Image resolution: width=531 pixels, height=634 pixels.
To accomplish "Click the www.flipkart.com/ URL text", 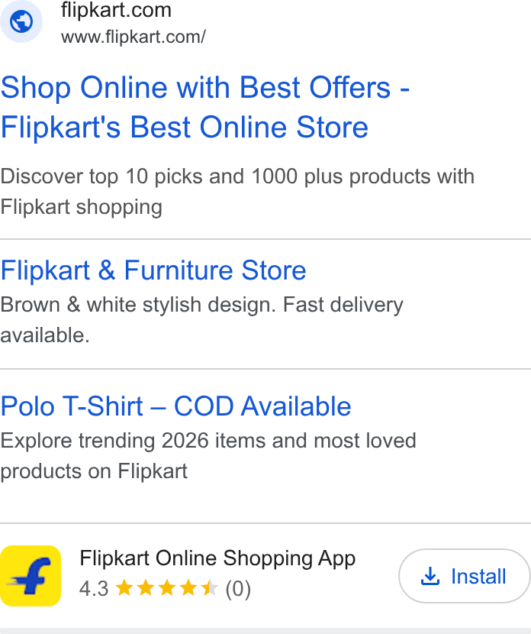I will click(x=134, y=37).
